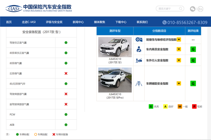Open the 新闻中心 menu
This screenshot has height=140, width=211.
click(78, 22)
